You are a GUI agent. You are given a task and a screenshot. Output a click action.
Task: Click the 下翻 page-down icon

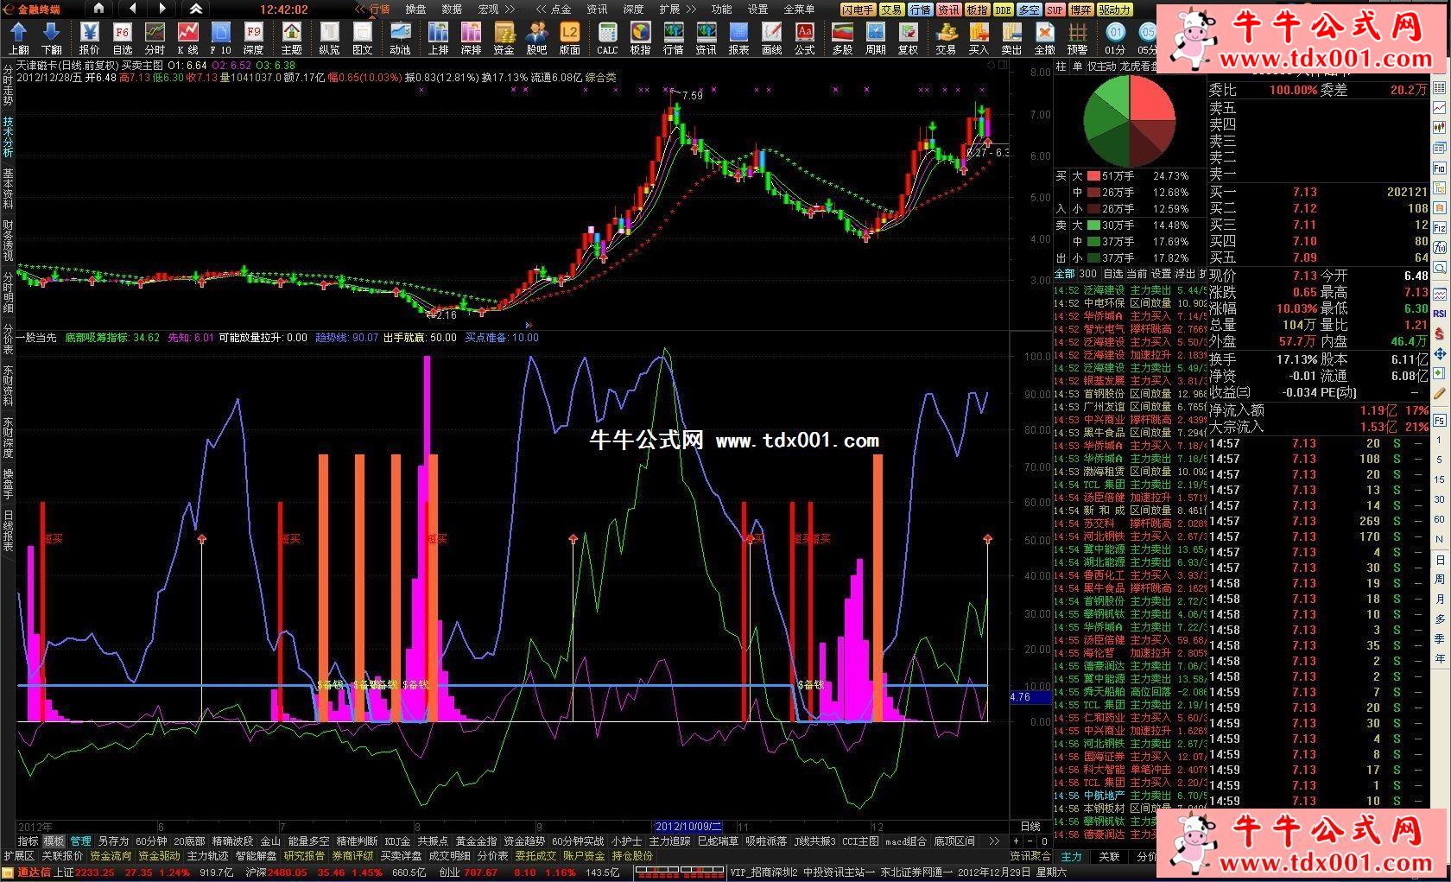coord(52,39)
